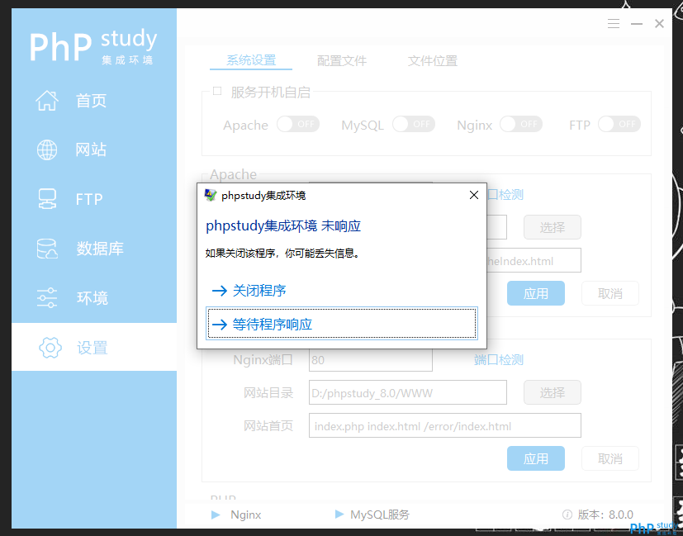Click the gear icon beside 设置
This screenshot has width=683, height=536.
pos(50,348)
